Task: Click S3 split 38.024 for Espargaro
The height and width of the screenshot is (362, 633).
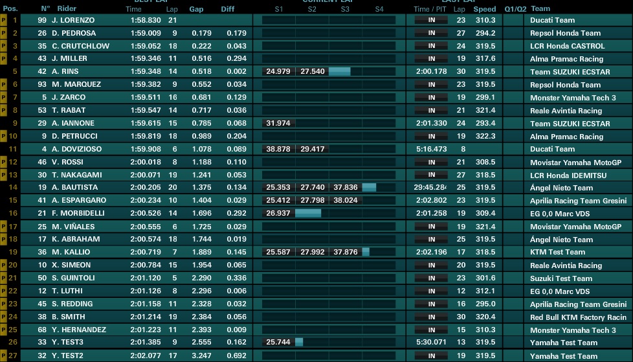Action: point(346,200)
